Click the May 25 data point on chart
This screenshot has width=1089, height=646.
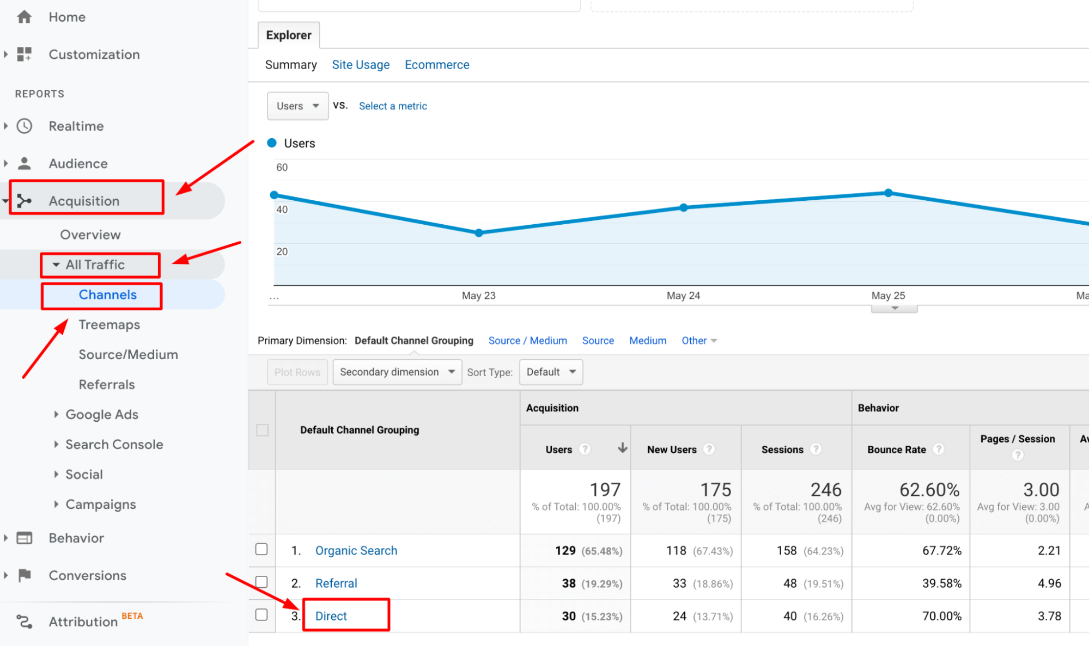889,193
